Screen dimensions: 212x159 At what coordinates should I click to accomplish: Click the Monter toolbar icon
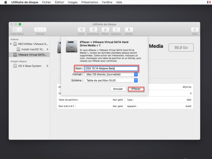tap(129, 29)
